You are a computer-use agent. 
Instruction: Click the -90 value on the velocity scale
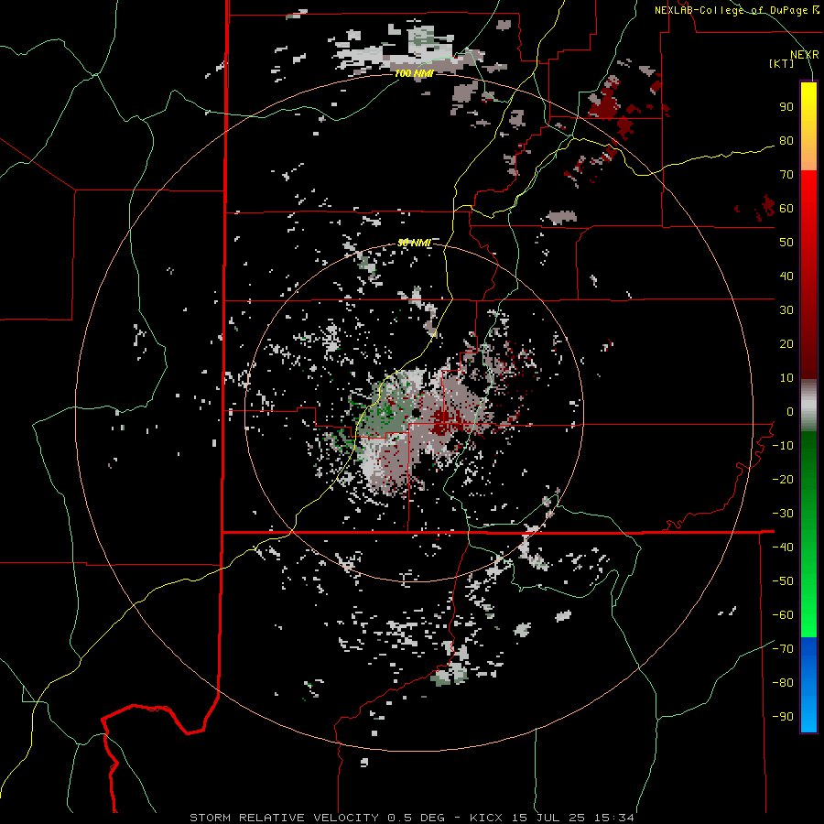(783, 717)
